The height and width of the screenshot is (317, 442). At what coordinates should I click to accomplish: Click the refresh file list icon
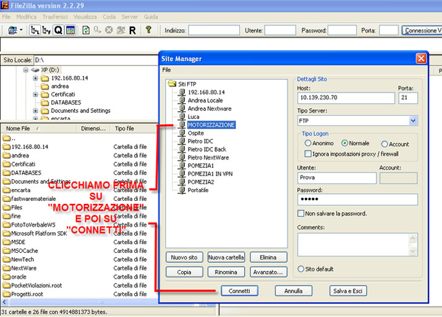click(x=86, y=30)
